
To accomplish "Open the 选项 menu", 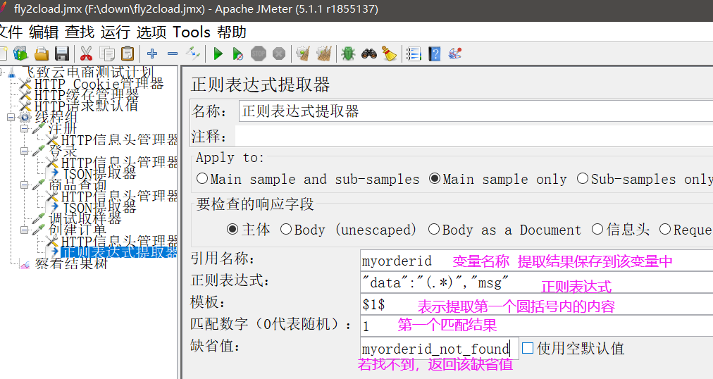I will [x=151, y=32].
